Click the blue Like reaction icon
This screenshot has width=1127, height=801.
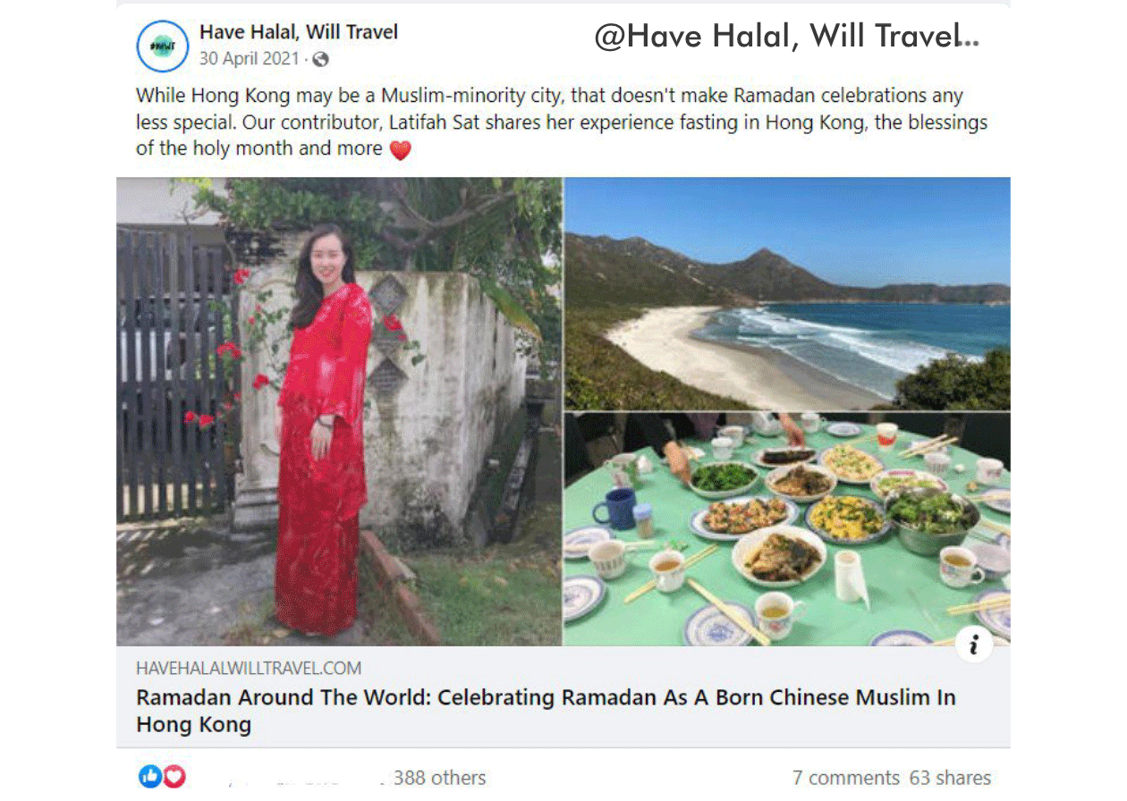pos(151,777)
